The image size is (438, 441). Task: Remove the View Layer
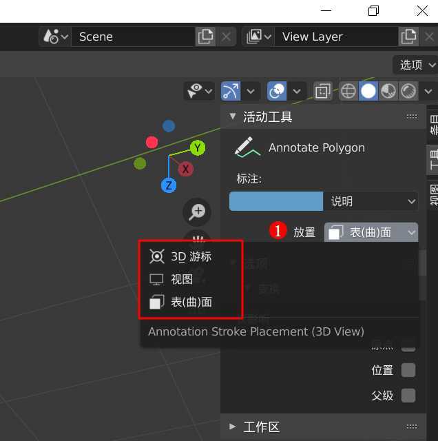pos(429,37)
